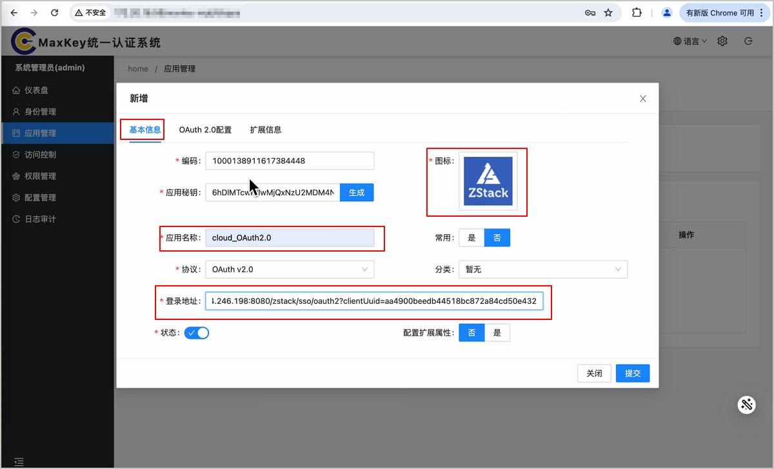Open the Chrome extensions puzzle icon
The height and width of the screenshot is (469, 774).
pyautogui.click(x=637, y=12)
